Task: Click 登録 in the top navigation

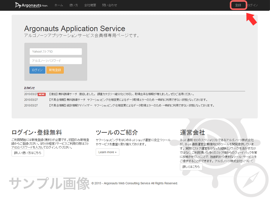Action: pyautogui.click(x=238, y=5)
